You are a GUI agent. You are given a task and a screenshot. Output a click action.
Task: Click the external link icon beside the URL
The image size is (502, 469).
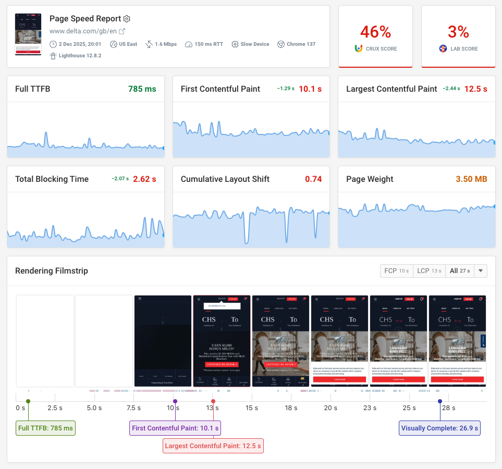point(122,31)
